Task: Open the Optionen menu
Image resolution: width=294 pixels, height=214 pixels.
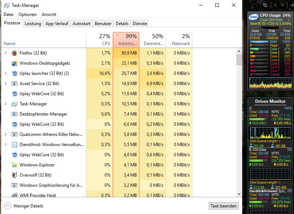Action: [28, 15]
